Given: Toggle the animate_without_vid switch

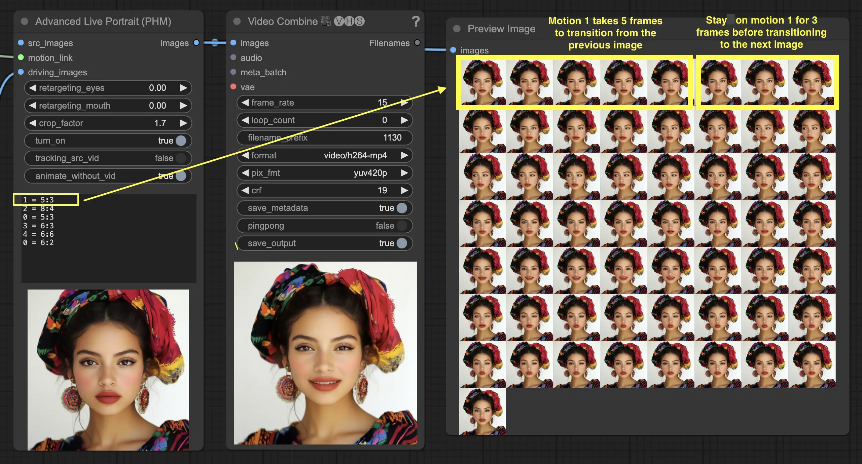Looking at the screenshot, I should pos(181,176).
